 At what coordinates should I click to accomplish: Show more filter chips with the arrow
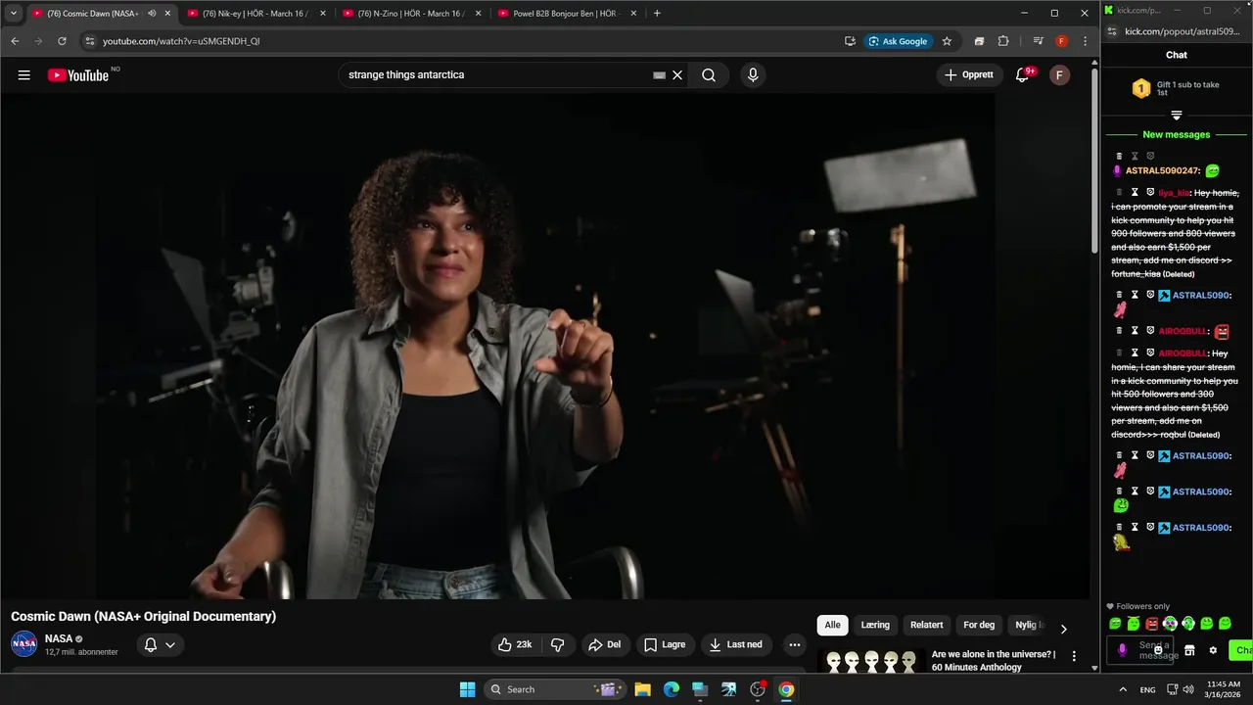coord(1063,629)
